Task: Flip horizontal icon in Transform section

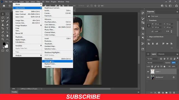Action: [x=168, y=31]
